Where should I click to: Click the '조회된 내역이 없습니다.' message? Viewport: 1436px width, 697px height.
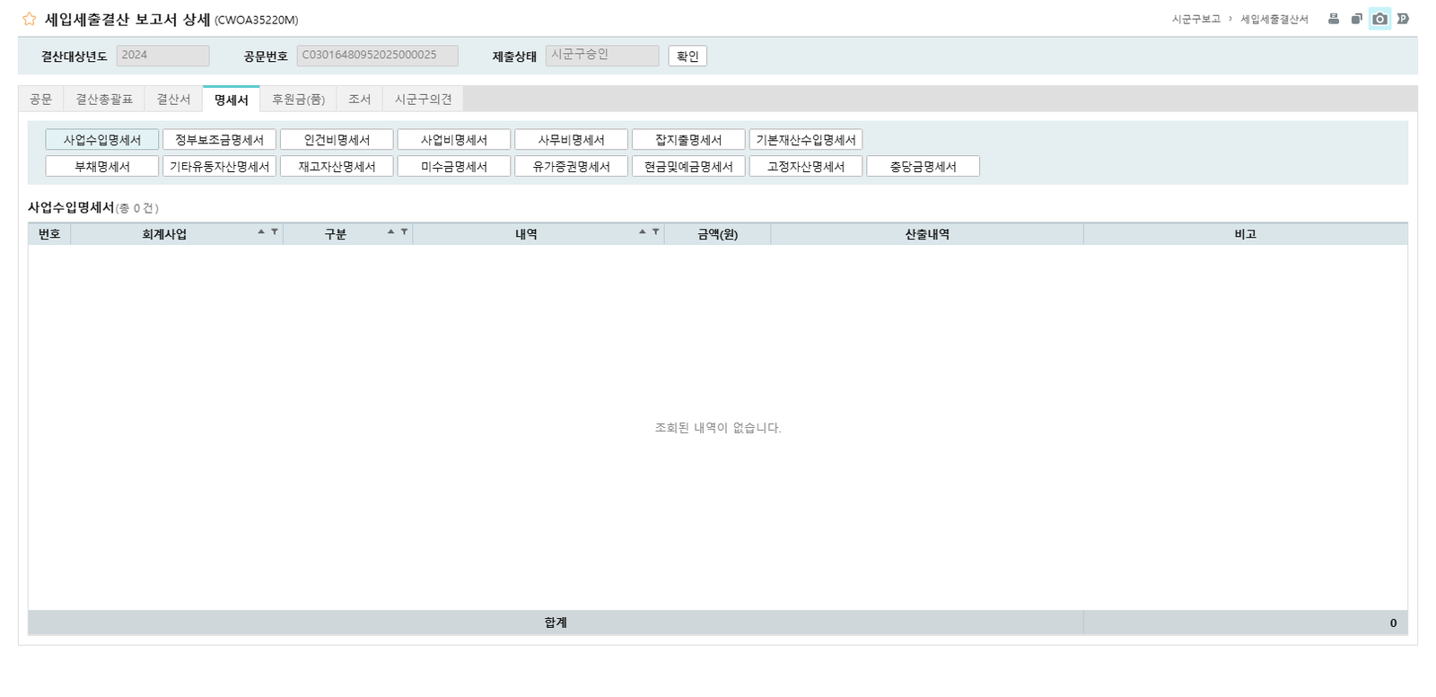(718, 428)
